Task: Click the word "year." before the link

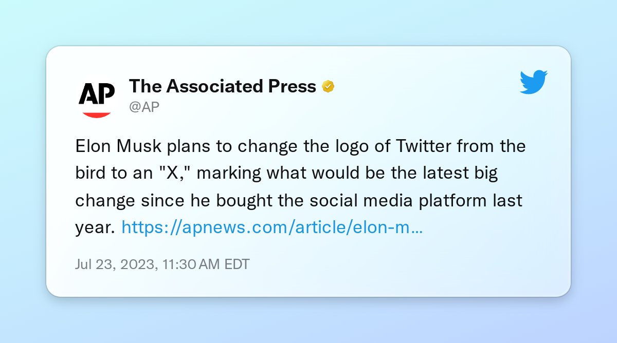Action: point(96,227)
